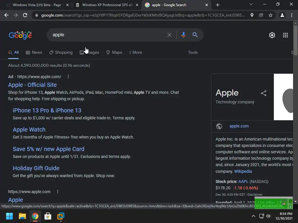The width and height of the screenshot is (298, 223).
Task: Share this page from the address bar
Action: pos(261,15)
